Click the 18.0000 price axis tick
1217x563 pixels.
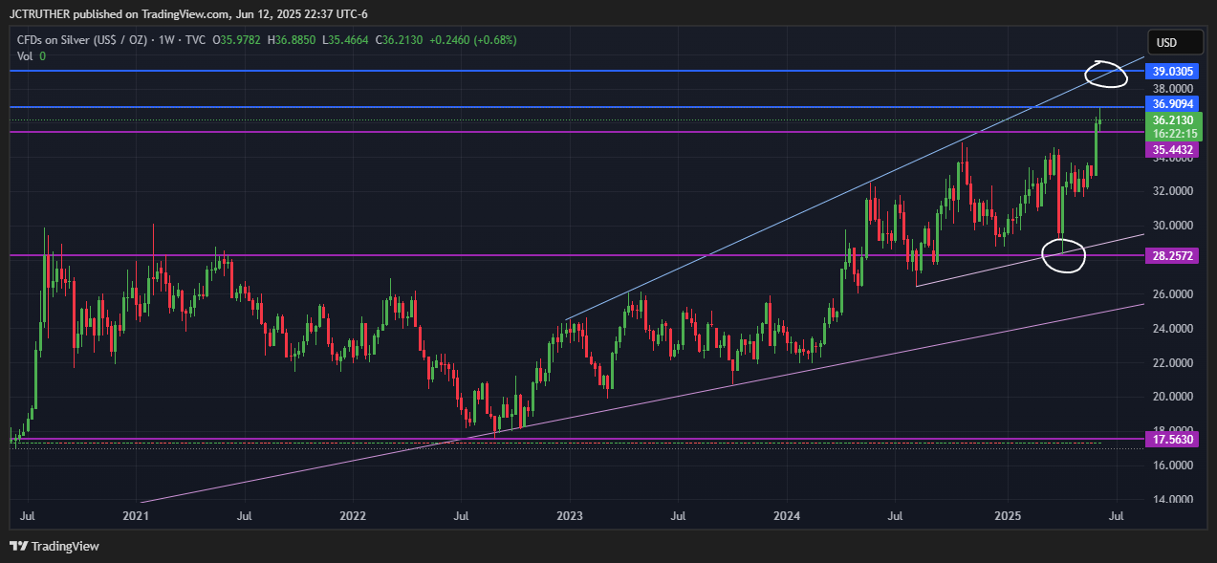pyautogui.click(x=1171, y=430)
